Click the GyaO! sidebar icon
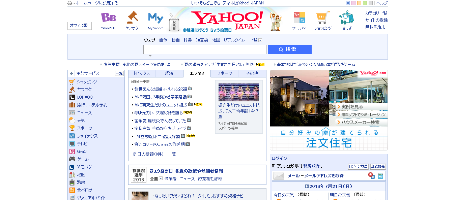Viewport: 455px width, 200px height. pos(72,151)
